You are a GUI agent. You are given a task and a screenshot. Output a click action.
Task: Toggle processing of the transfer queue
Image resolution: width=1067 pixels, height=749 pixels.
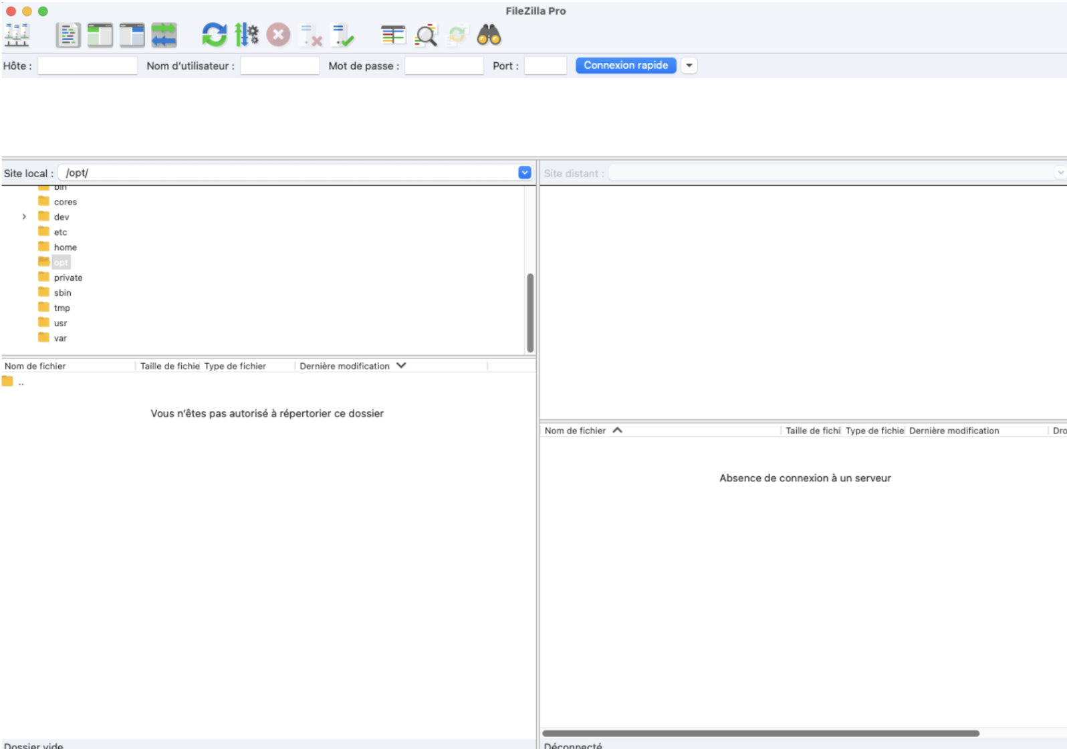tap(247, 35)
